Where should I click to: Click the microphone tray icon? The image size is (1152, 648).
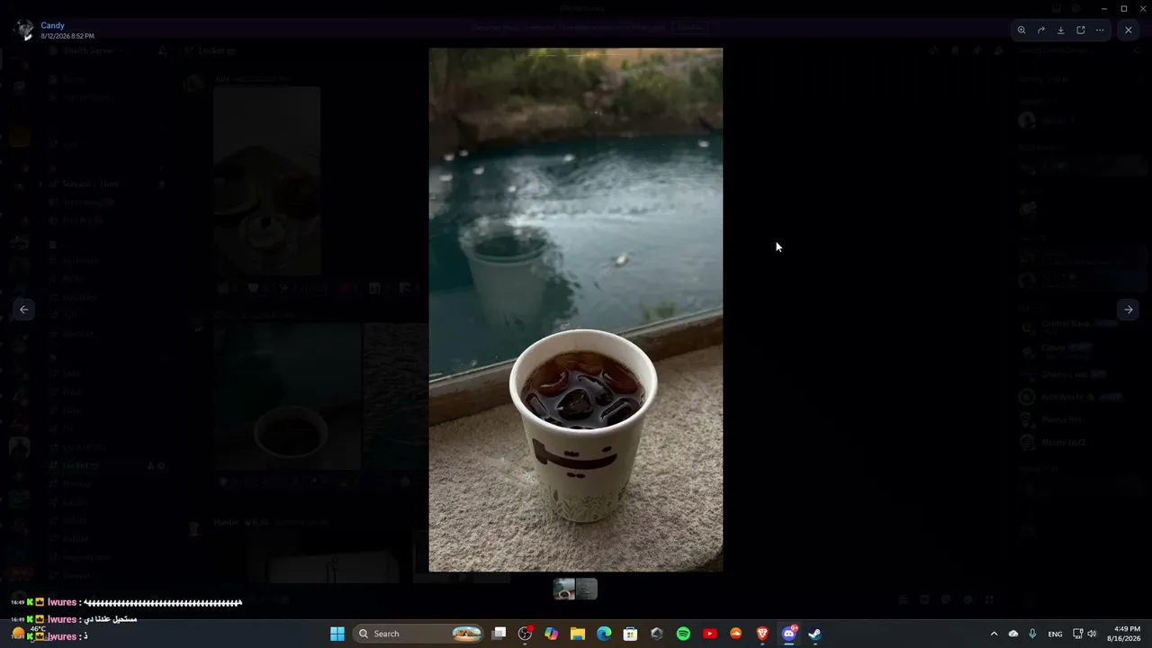click(x=1032, y=634)
